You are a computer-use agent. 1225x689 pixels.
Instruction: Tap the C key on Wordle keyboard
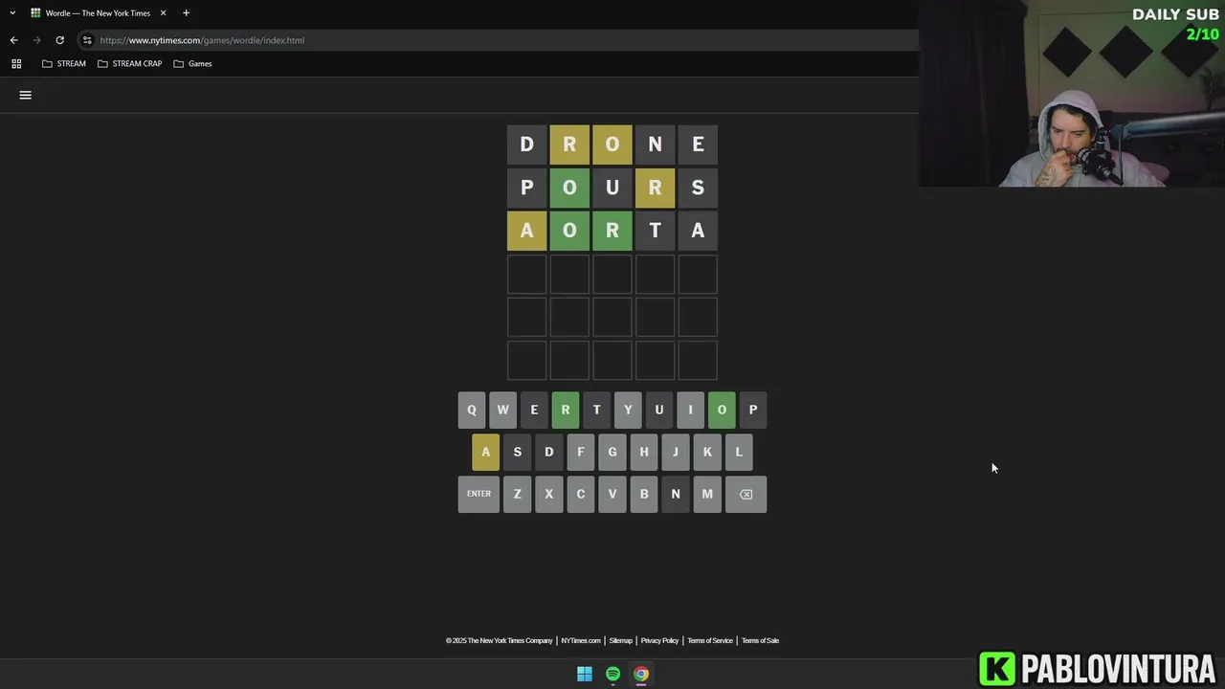[580, 494]
